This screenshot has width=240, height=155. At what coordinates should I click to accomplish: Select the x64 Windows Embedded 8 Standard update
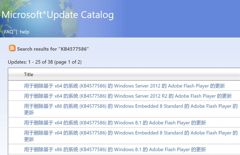point(131,133)
